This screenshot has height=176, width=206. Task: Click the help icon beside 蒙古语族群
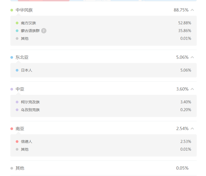pyautogui.click(x=44, y=31)
